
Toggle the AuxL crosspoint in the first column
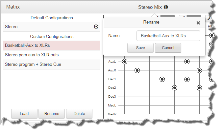(125, 61)
